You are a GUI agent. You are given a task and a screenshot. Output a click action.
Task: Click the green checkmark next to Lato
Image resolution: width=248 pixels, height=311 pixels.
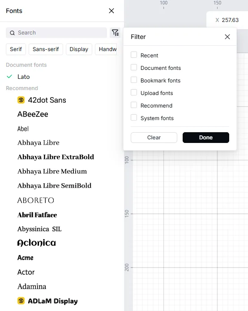(x=9, y=76)
